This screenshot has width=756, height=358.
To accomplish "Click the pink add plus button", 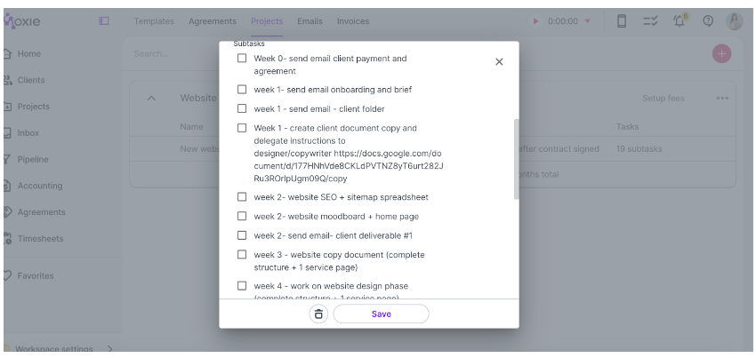I will (x=722, y=53).
